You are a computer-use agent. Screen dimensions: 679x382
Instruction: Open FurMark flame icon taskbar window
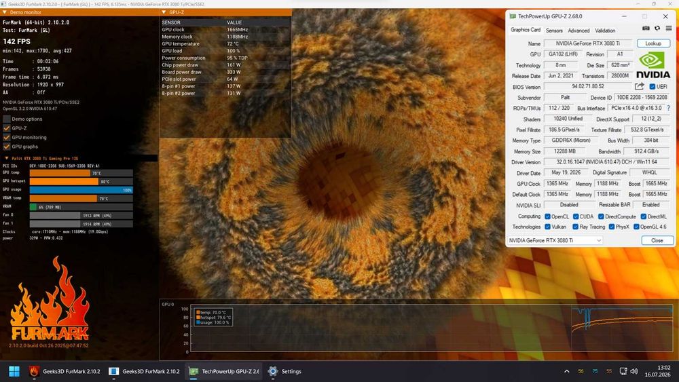tap(65, 371)
